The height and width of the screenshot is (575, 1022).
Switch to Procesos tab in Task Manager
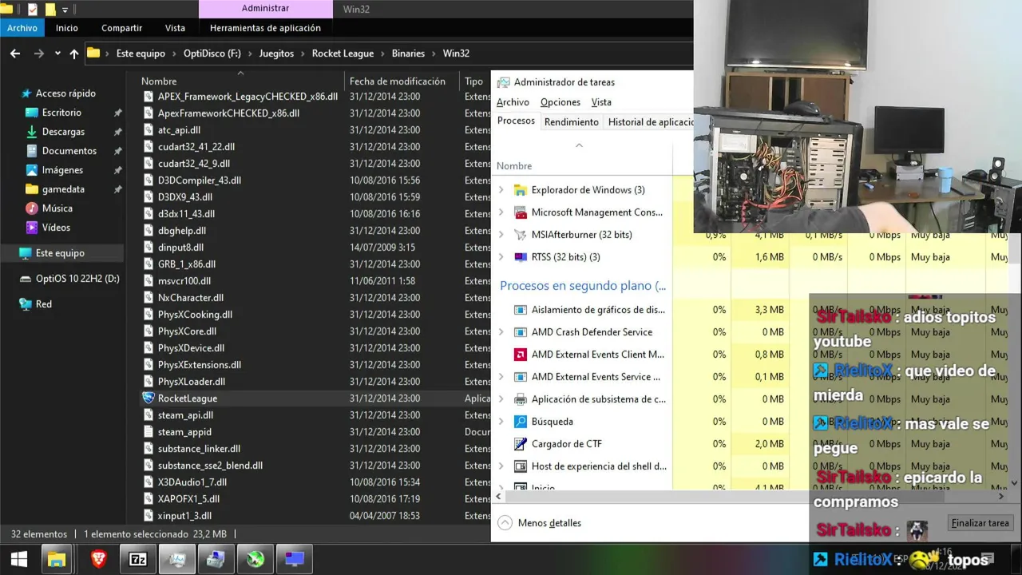pyautogui.click(x=516, y=121)
